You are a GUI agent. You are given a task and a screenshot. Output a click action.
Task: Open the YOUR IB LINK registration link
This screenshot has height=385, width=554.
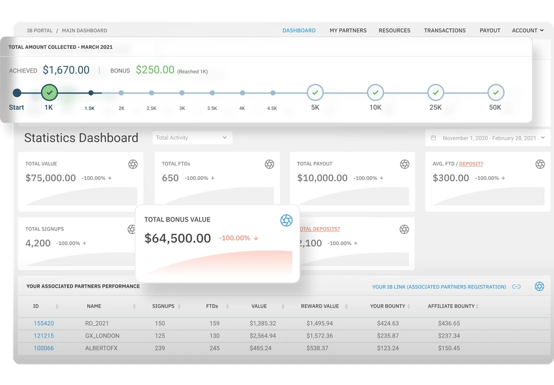coord(439,287)
